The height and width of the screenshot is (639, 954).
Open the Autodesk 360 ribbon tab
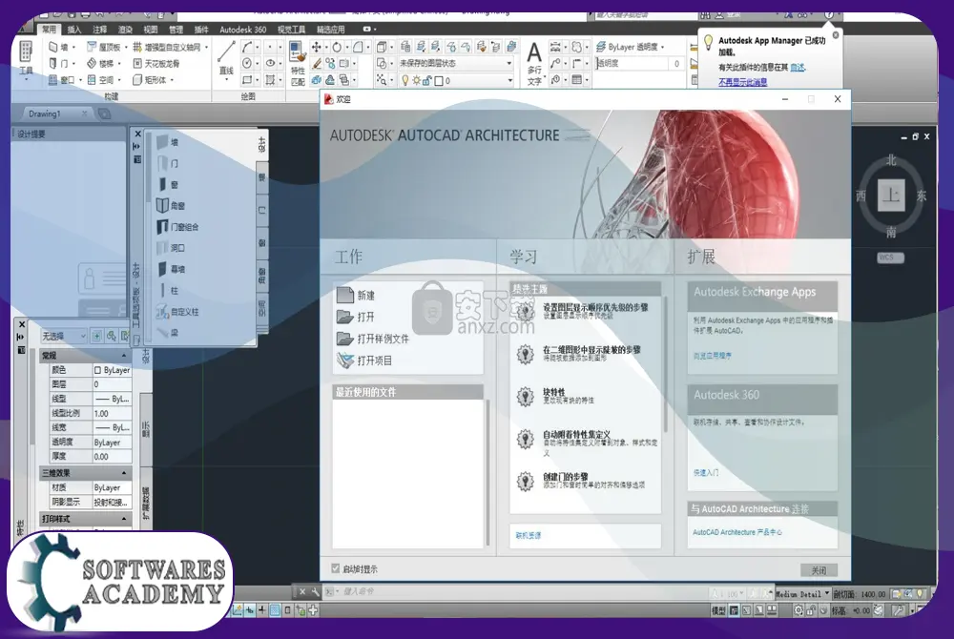click(242, 30)
